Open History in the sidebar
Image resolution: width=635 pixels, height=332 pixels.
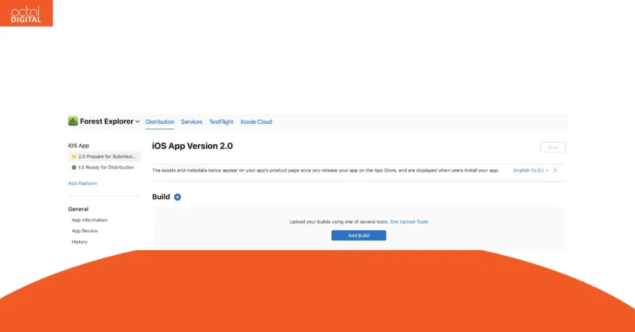pyautogui.click(x=79, y=242)
